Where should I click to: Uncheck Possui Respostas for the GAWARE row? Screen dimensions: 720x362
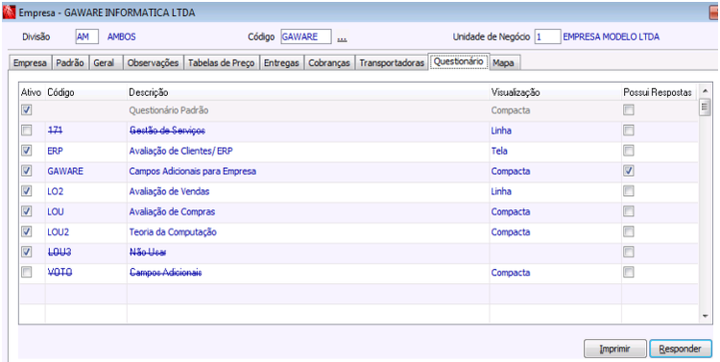(x=629, y=171)
